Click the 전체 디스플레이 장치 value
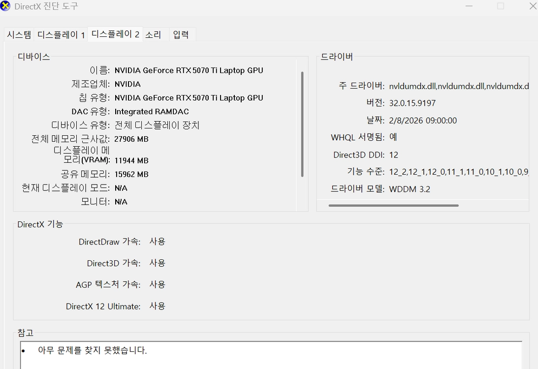Image resolution: width=538 pixels, height=369 pixels. pos(157,125)
